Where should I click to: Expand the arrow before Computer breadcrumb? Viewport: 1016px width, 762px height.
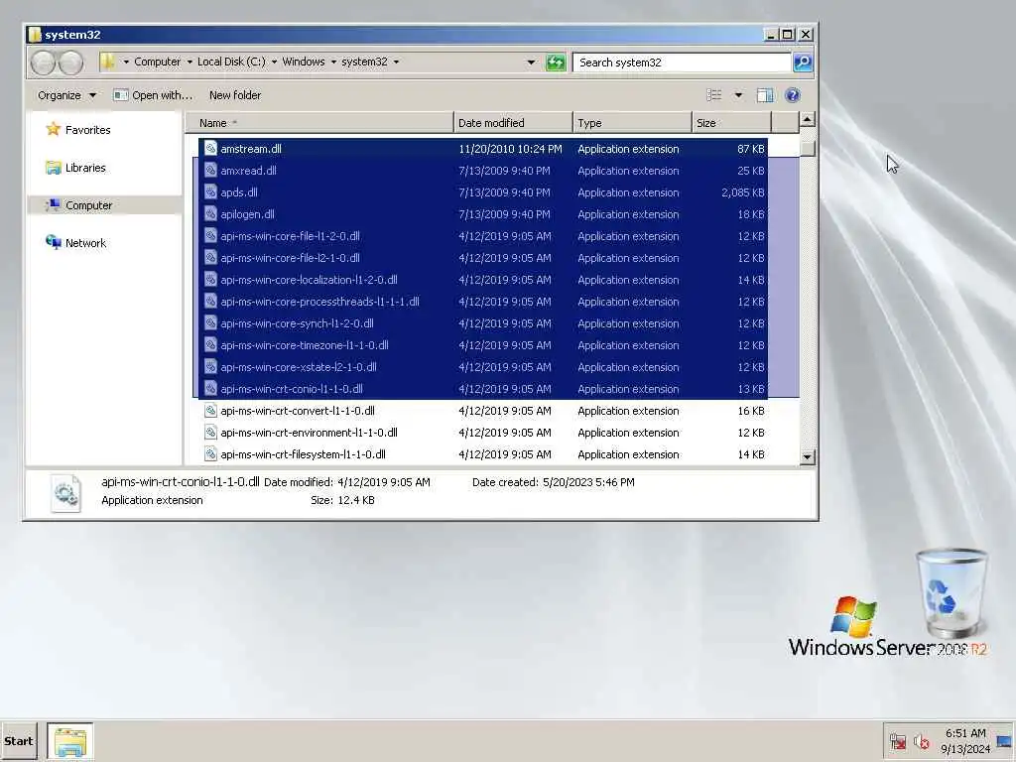[126, 62]
